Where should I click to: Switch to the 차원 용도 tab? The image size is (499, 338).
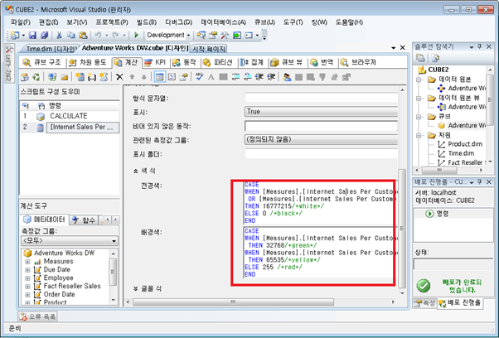pyautogui.click(x=88, y=62)
